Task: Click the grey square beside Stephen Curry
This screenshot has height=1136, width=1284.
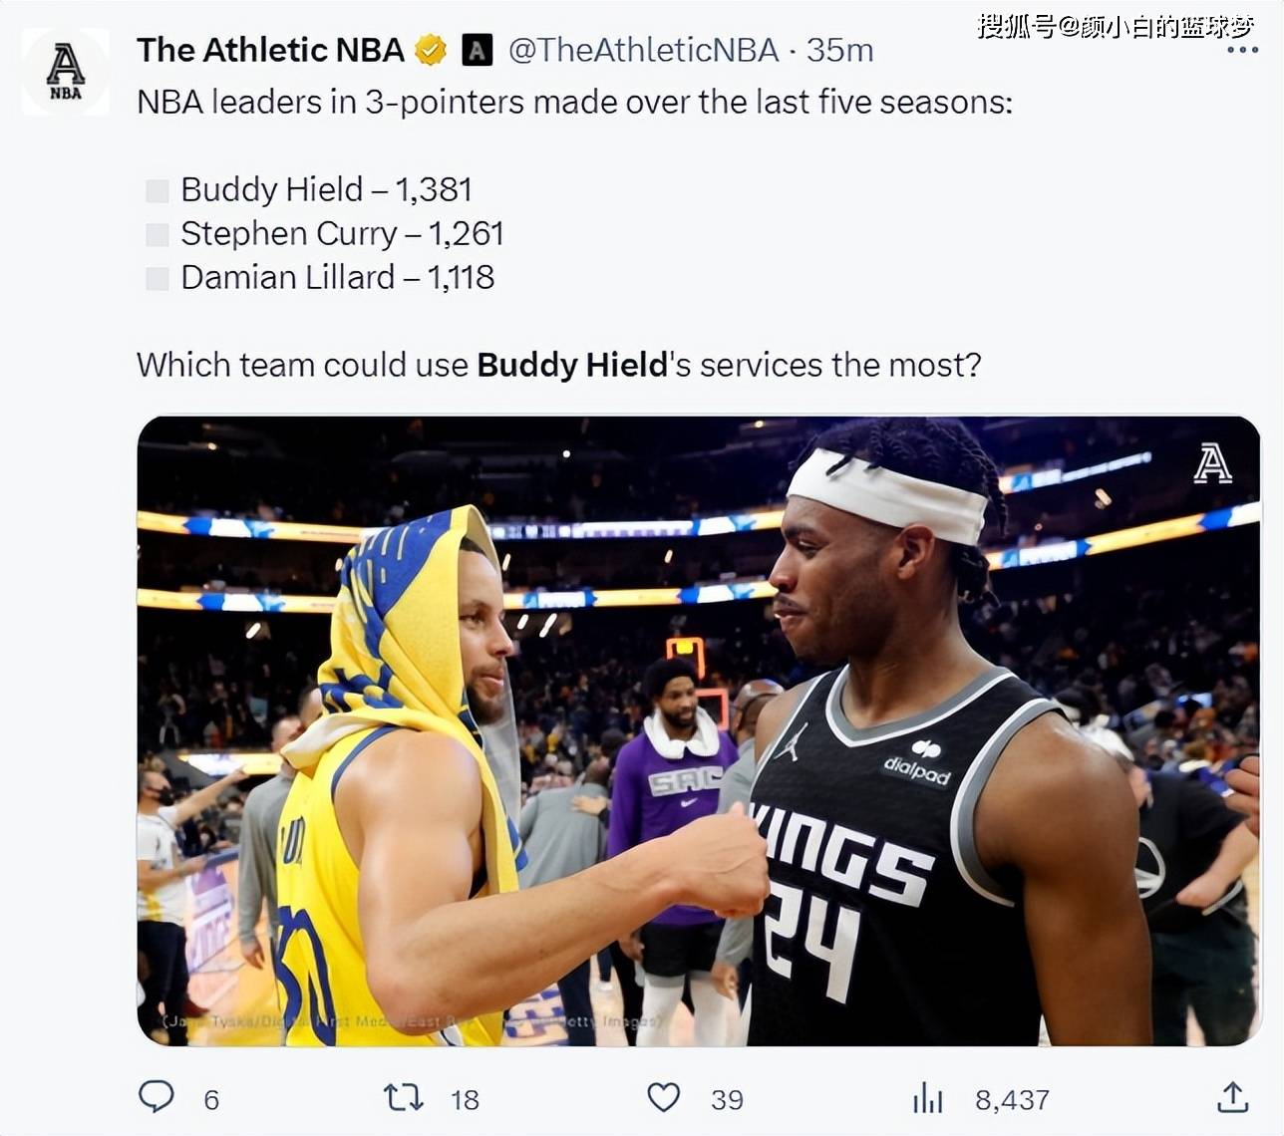Action: click(158, 235)
